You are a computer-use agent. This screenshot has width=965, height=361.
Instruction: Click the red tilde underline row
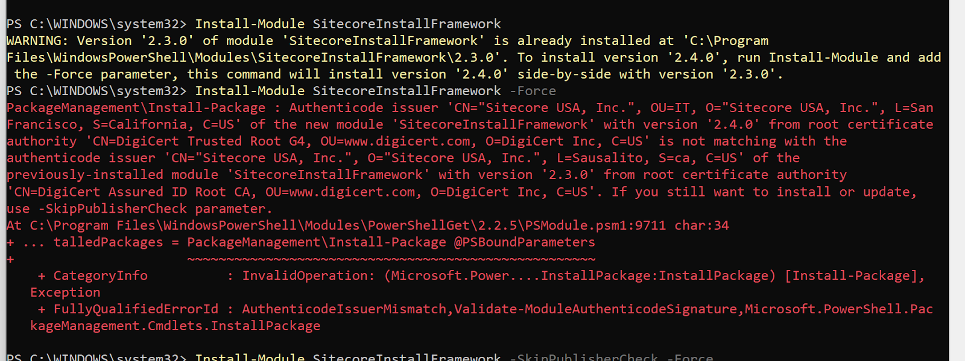click(x=391, y=259)
